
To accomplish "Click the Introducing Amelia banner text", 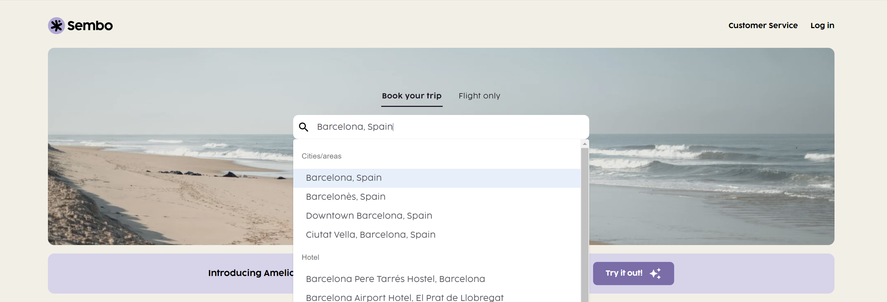I will [x=251, y=273].
